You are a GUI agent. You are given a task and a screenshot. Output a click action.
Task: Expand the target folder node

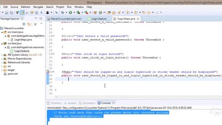click(x=2, y=70)
